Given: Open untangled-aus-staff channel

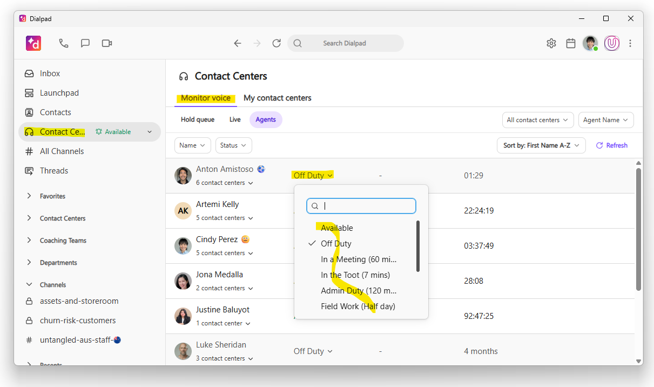Looking at the screenshot, I should pos(80,340).
